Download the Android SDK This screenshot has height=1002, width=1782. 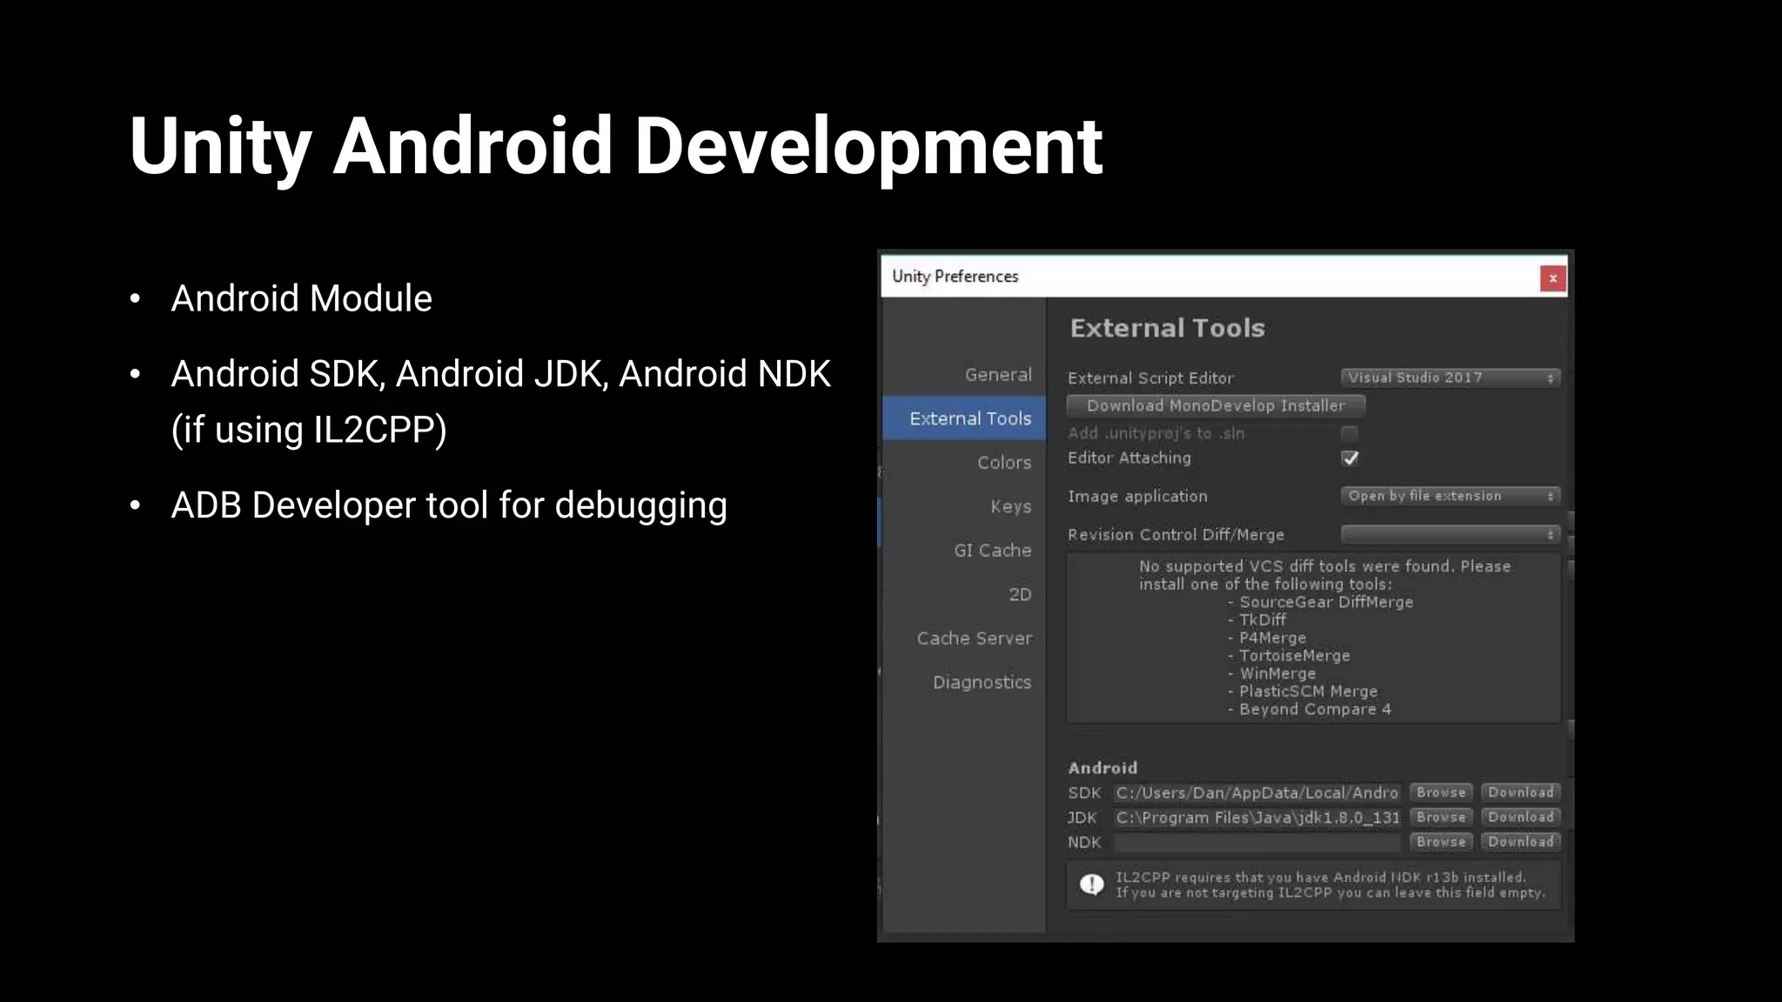(1521, 792)
